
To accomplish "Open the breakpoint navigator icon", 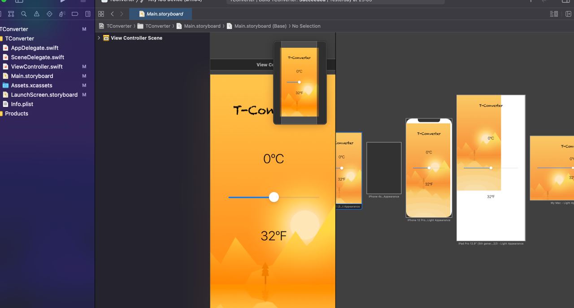I will [x=75, y=14].
